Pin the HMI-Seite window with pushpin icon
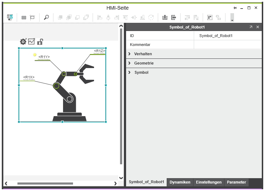This screenshot has height=191, width=265. [235, 8]
